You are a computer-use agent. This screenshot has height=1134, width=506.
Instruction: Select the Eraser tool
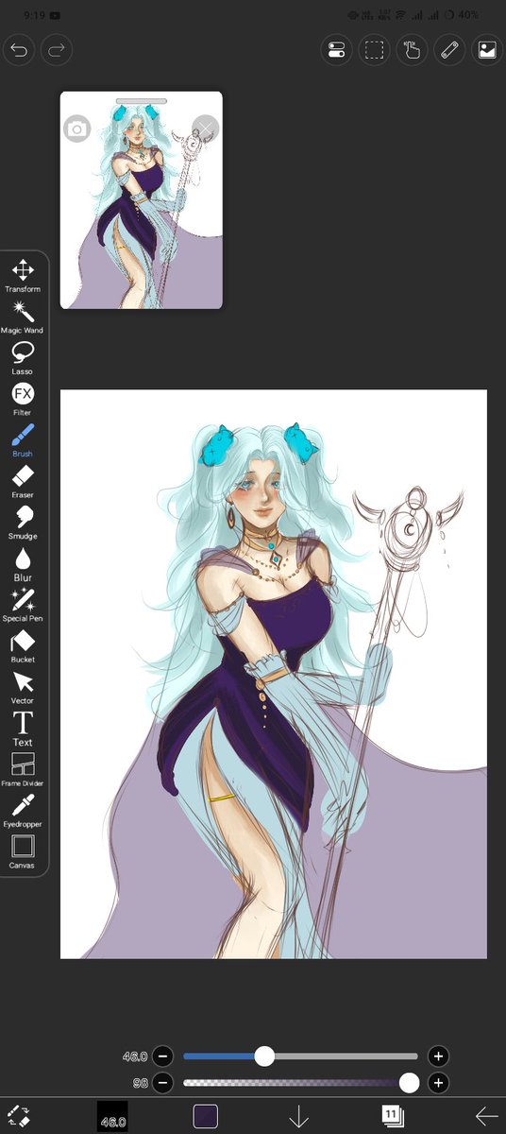23,482
